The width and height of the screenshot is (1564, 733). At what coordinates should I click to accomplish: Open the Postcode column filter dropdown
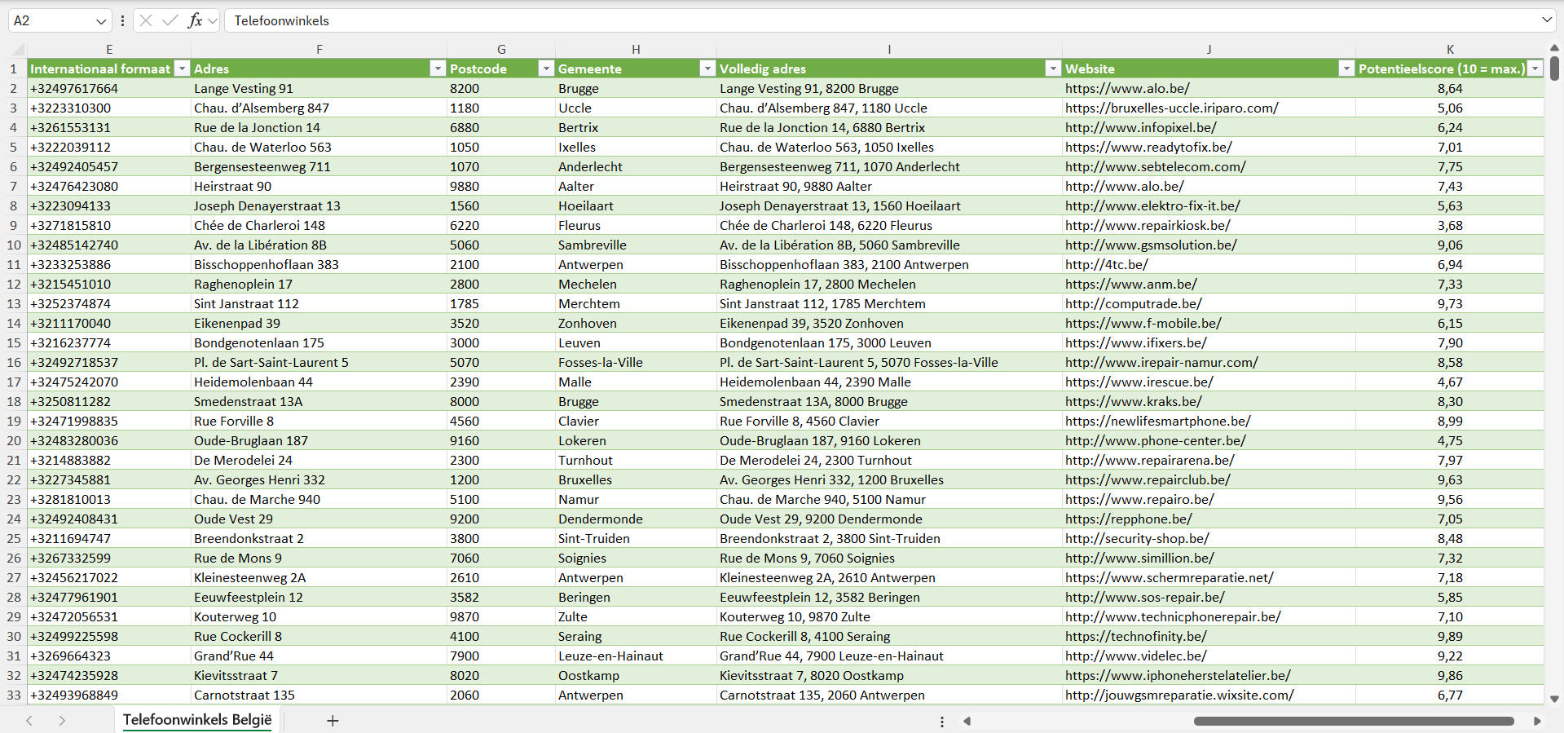[546, 68]
